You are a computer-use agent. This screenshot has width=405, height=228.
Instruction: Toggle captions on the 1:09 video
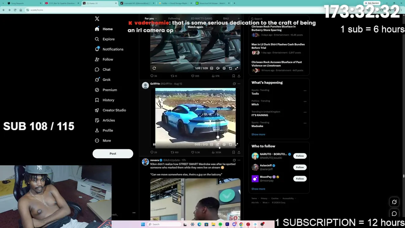212,68
